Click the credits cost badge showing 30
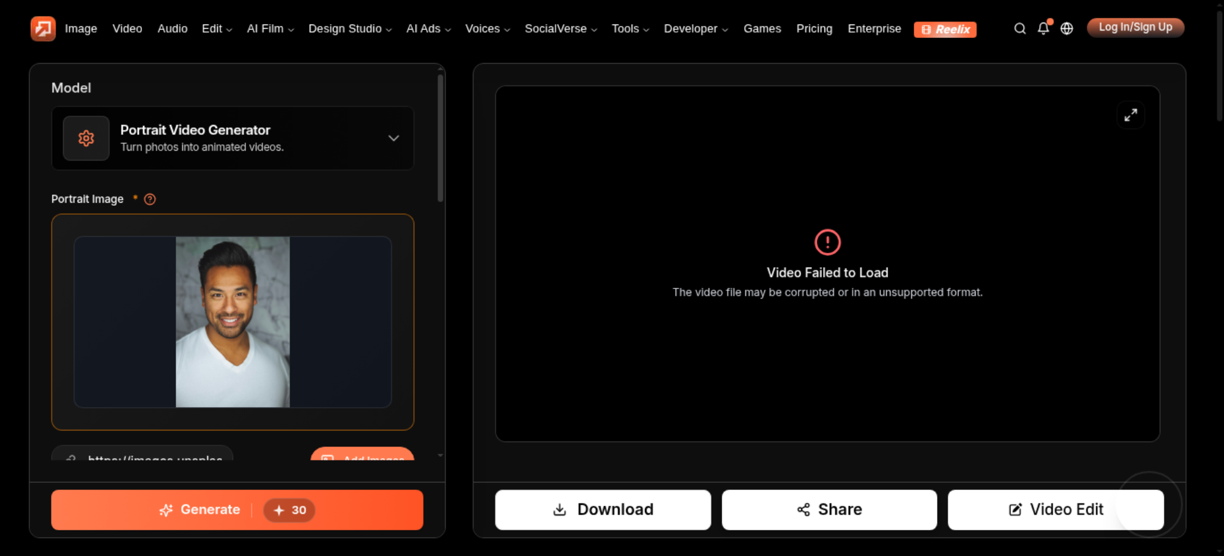1224x556 pixels. click(x=289, y=510)
